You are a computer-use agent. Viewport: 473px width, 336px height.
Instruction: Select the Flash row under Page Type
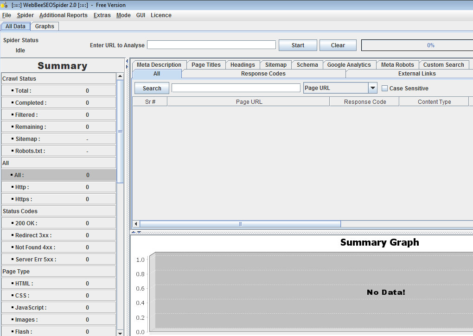click(x=59, y=331)
